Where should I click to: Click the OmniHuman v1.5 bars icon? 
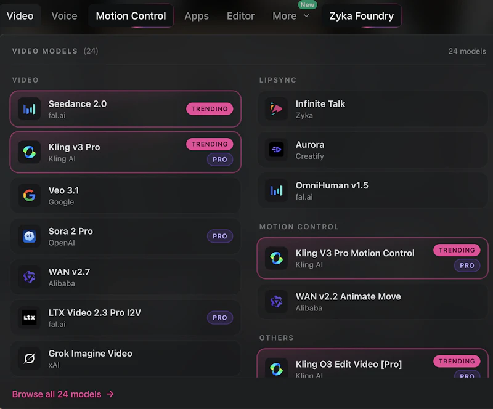276,190
